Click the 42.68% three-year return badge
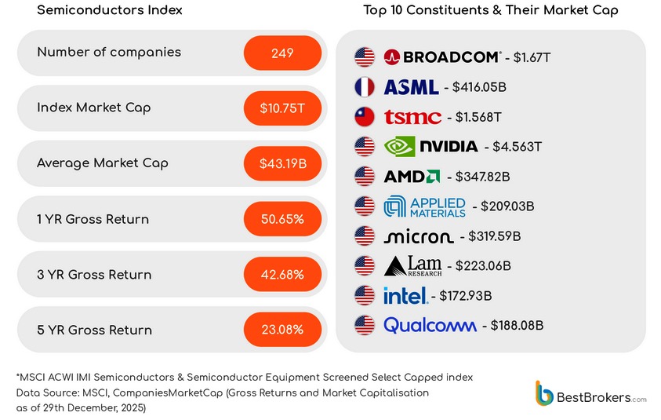The width and height of the screenshot is (661, 420). coord(283,275)
